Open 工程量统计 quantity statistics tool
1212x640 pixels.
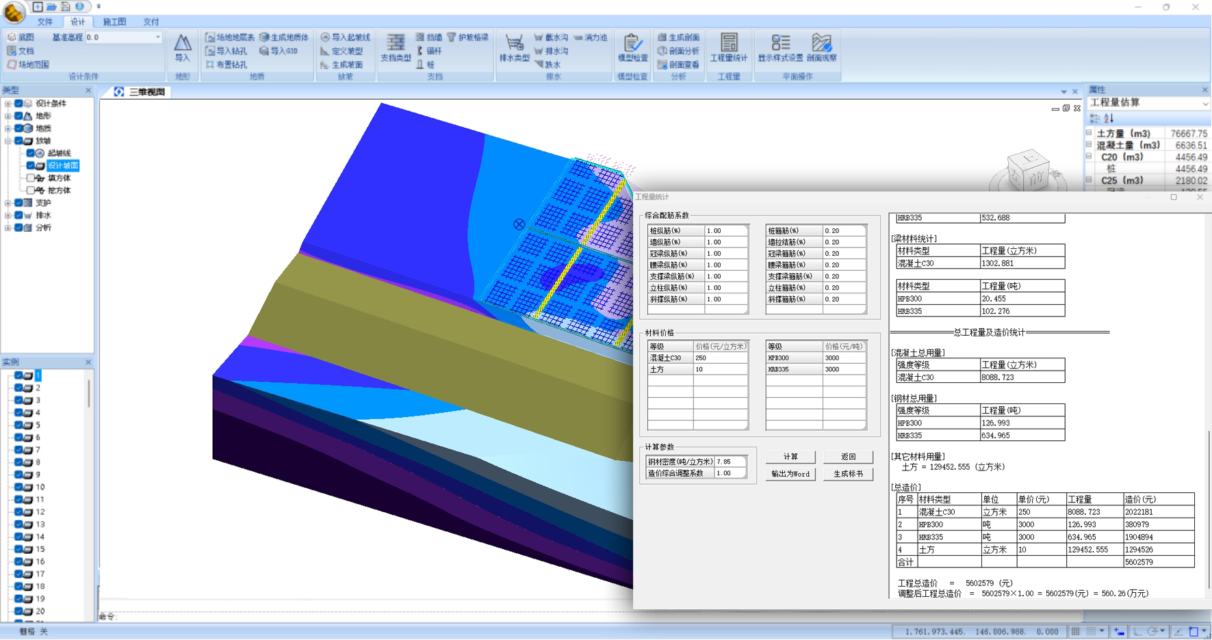click(x=728, y=49)
